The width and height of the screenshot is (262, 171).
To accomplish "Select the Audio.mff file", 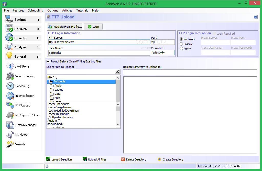I will click(53, 121).
